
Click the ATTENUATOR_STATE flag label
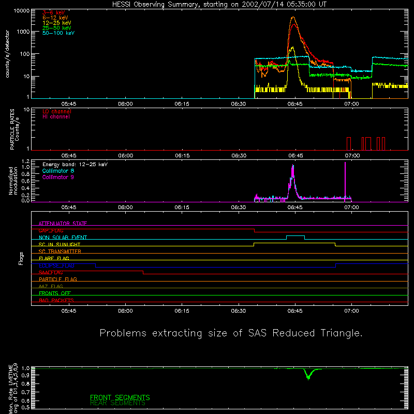coord(63,224)
